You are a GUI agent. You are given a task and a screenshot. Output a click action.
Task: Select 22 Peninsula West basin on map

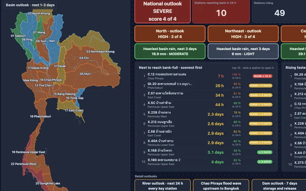click(x=23, y=164)
